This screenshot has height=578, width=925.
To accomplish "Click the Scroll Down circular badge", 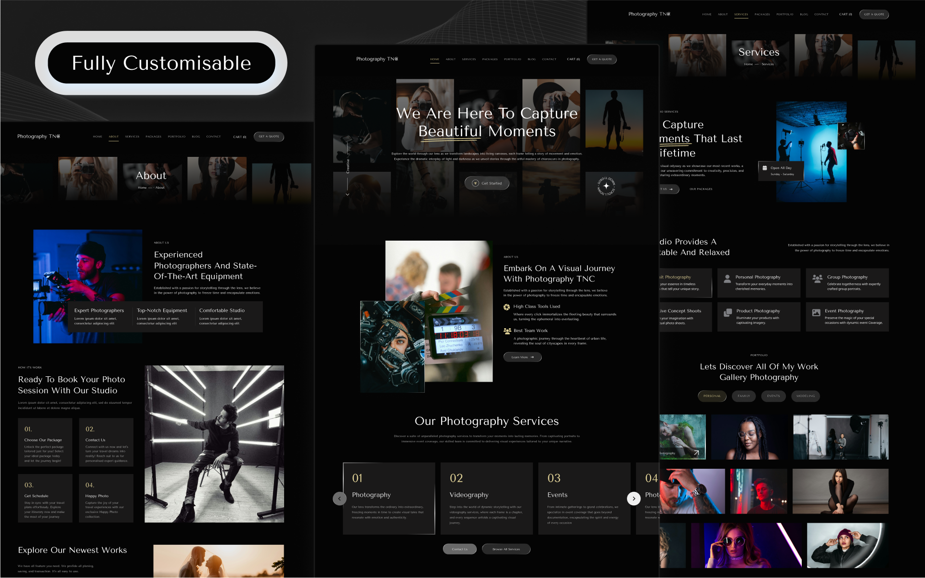I will click(x=606, y=186).
